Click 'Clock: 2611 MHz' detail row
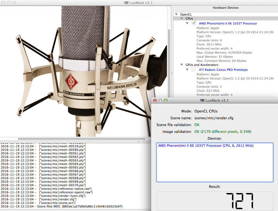This screenshot has width=278, height=211. (209, 44)
